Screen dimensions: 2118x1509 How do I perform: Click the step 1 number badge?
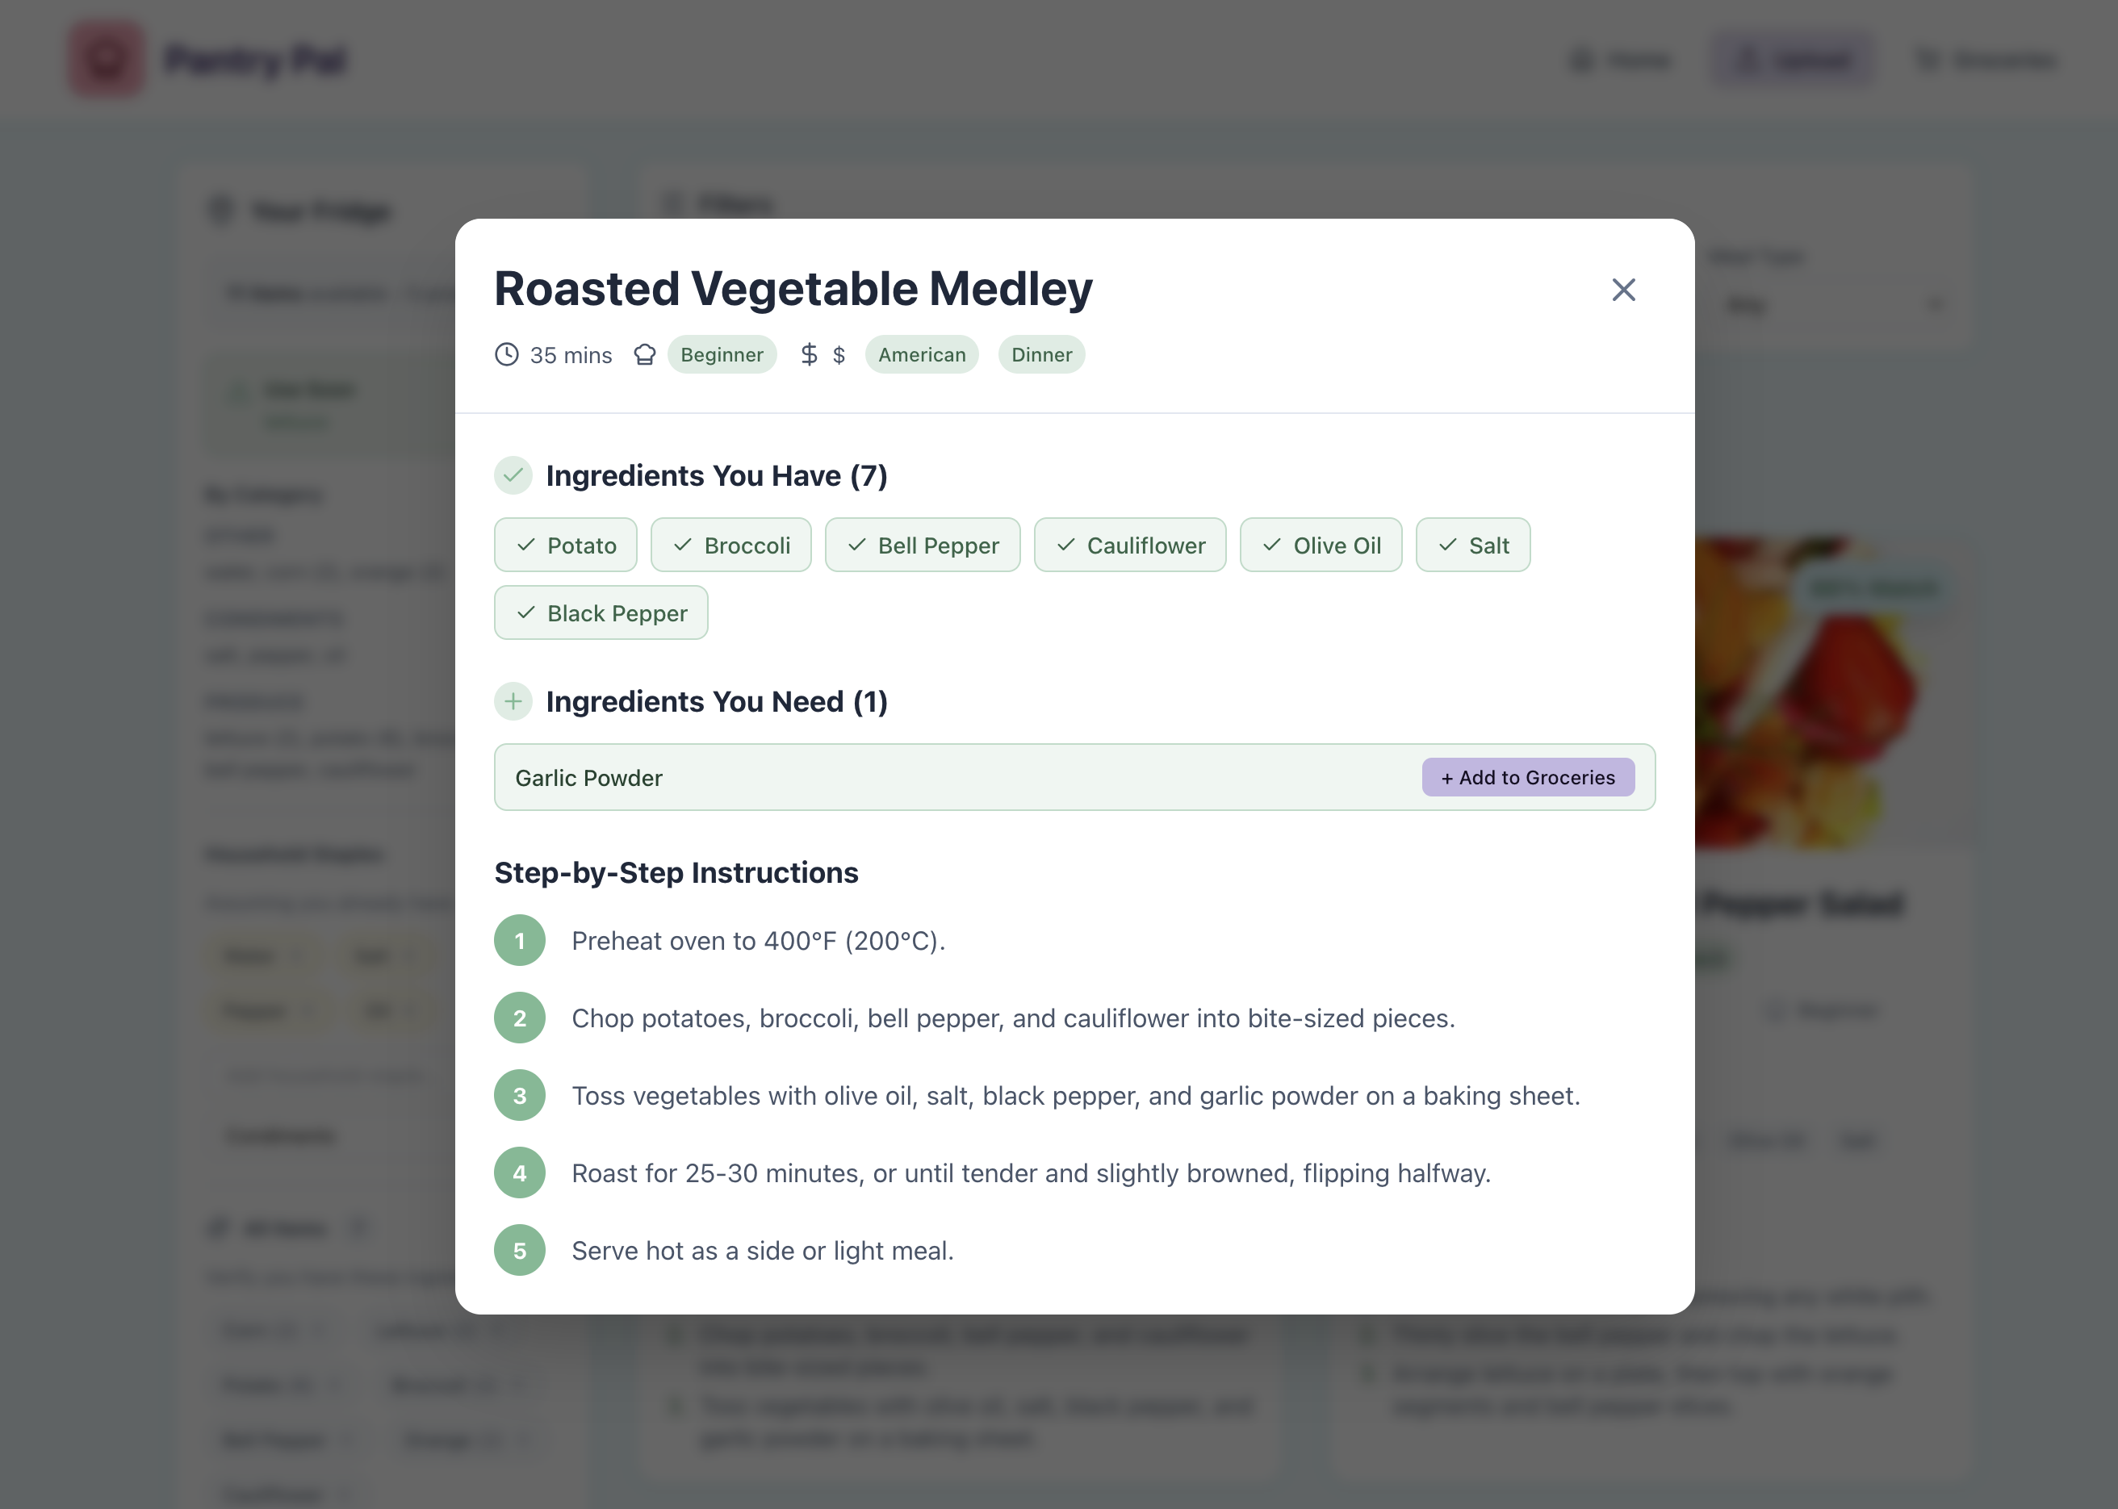(x=520, y=940)
